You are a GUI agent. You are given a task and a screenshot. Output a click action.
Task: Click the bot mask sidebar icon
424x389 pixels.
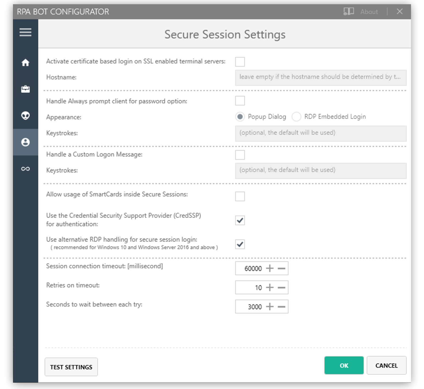25,116
